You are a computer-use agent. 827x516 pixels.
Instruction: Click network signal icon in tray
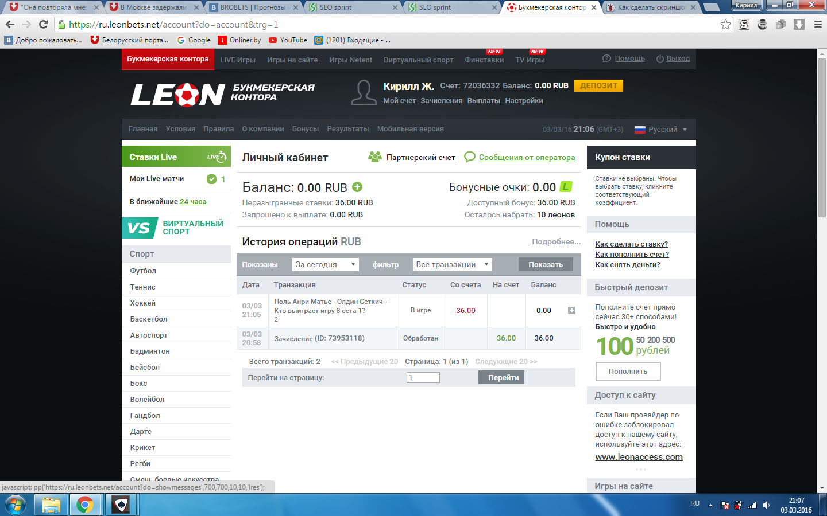(752, 505)
